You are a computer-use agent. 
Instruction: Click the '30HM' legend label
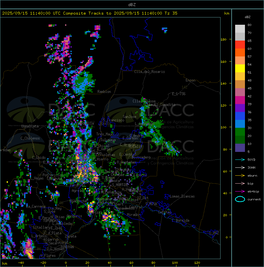[x=251, y=167]
